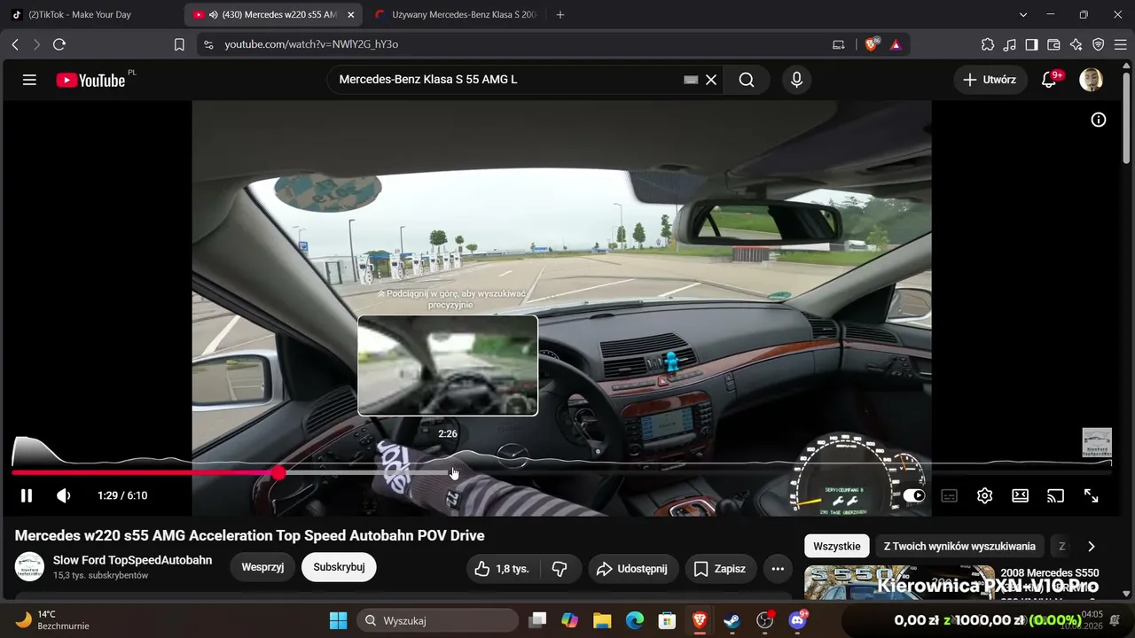
Task: Toggle subtitles on the player
Action: click(x=949, y=495)
